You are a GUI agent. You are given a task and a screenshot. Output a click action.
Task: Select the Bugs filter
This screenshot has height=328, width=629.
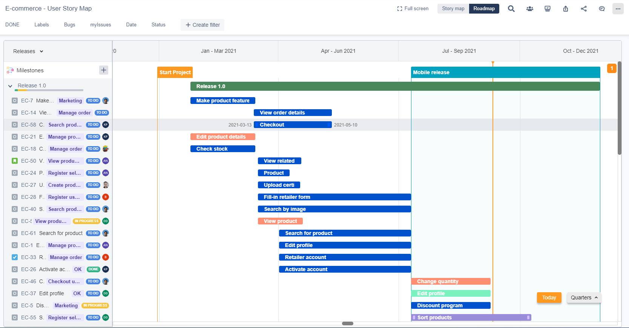coord(69,25)
